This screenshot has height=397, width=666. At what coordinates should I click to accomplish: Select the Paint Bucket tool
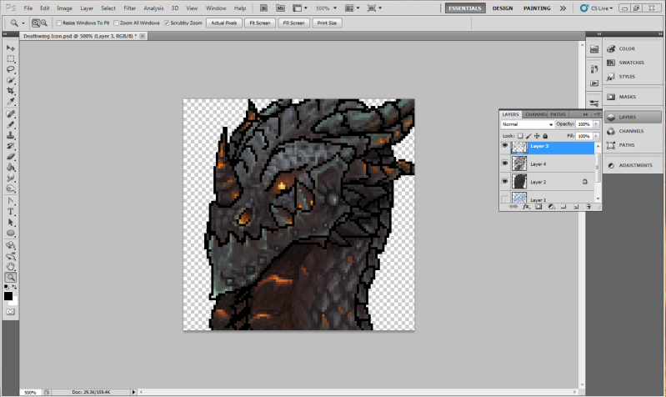click(x=11, y=167)
